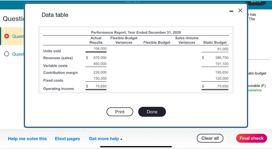Click the Done button

[x=152, y=112]
